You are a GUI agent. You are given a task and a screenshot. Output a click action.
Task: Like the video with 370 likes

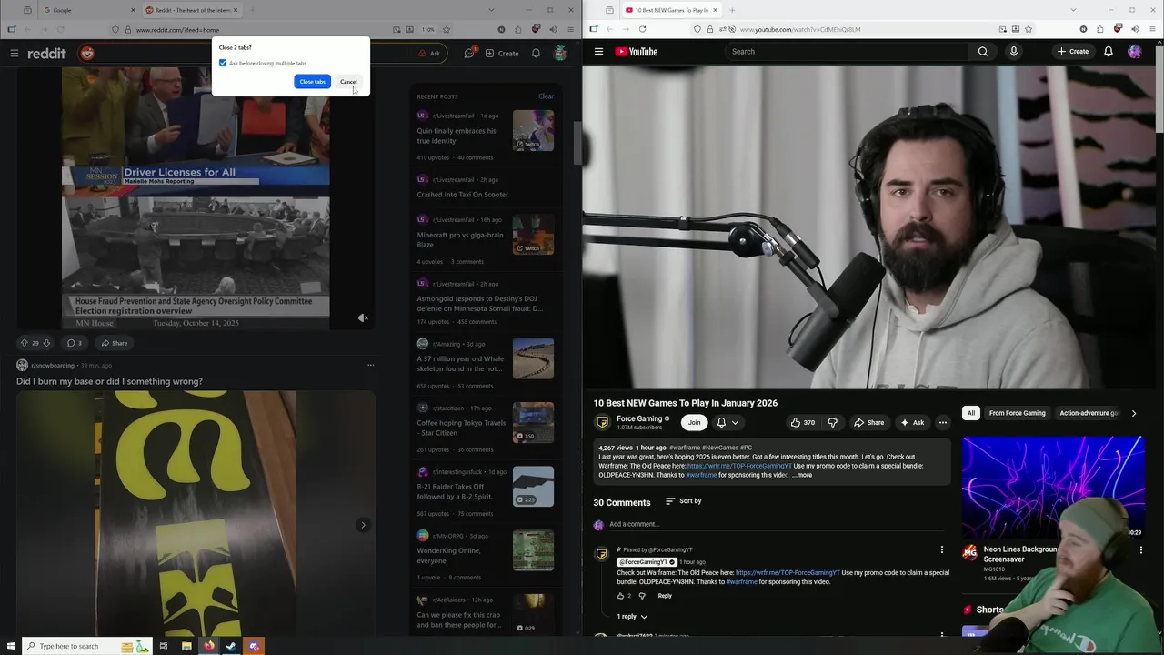click(803, 422)
